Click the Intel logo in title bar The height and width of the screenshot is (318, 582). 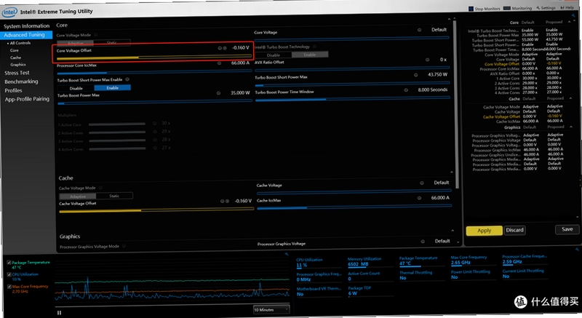[x=9, y=12]
